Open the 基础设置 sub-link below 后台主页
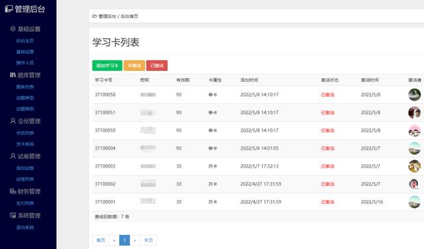Image resolution: width=424 pixels, height=249 pixels. coord(25,52)
